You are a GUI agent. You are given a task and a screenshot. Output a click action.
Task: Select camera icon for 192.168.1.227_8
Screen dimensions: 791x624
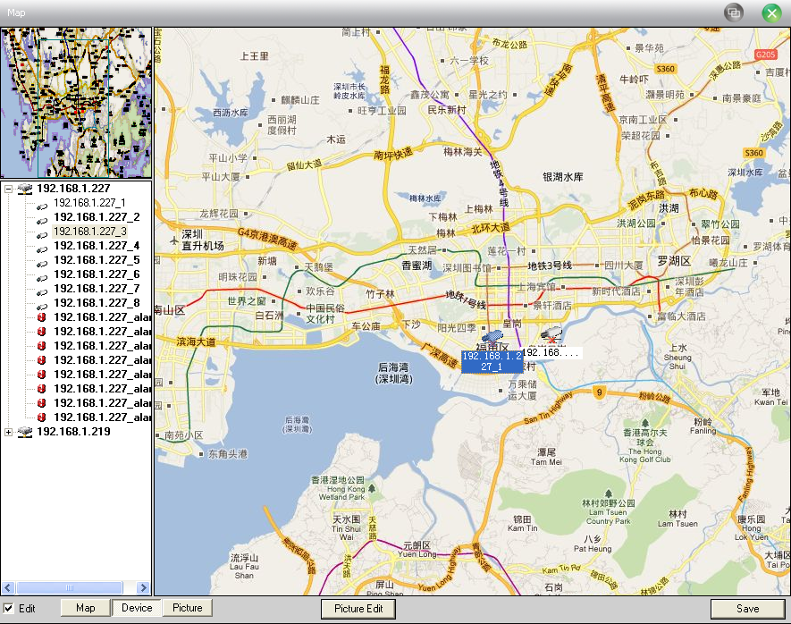[x=42, y=307]
